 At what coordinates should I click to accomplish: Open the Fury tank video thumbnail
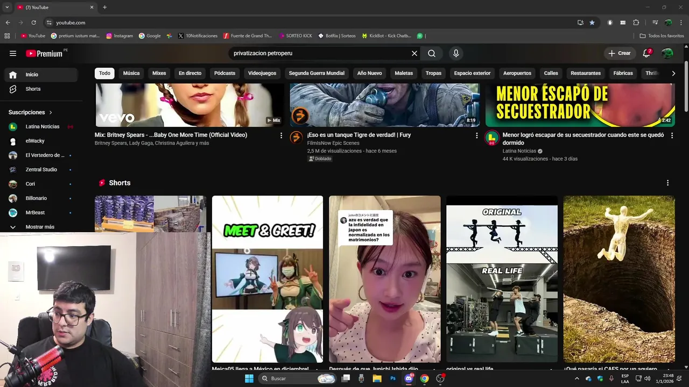[x=385, y=105]
